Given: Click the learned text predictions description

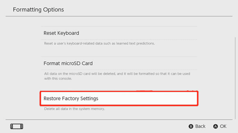Looking at the screenshot, I should [x=99, y=43].
